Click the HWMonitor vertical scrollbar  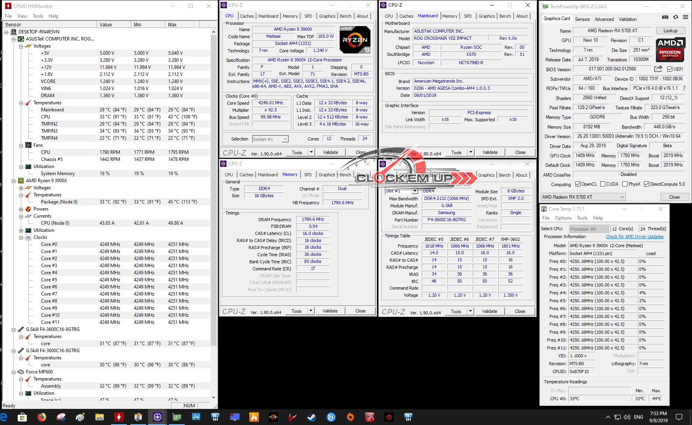click(214, 197)
